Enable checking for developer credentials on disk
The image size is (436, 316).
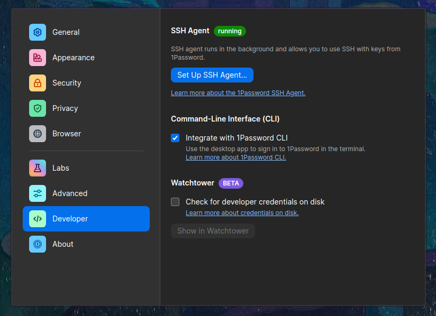175,202
